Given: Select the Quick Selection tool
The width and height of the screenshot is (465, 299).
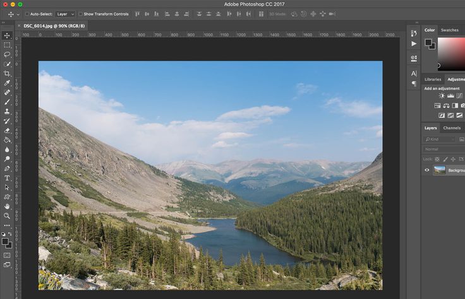Looking at the screenshot, I should (7, 64).
